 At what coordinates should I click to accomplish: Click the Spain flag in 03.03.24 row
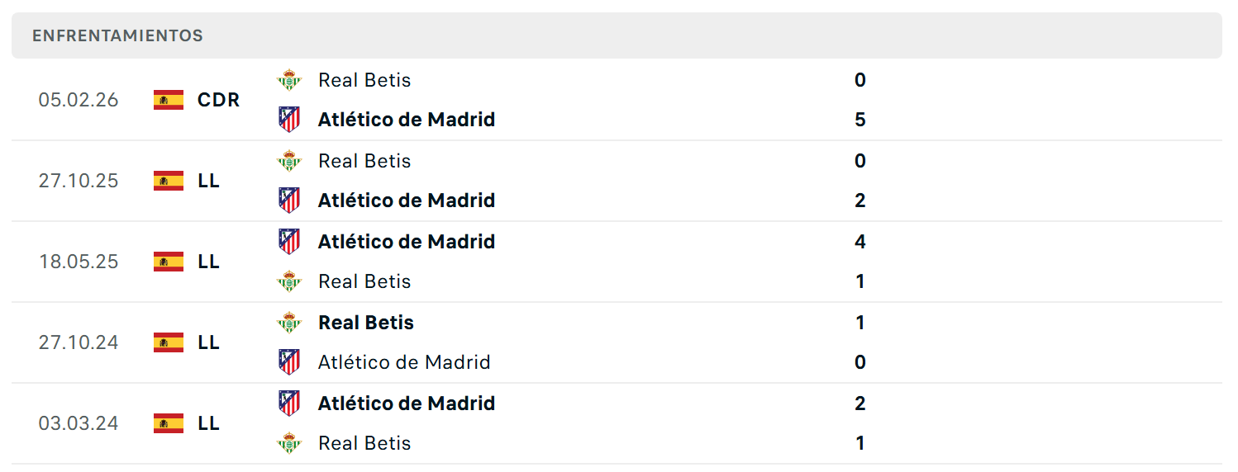pos(169,423)
